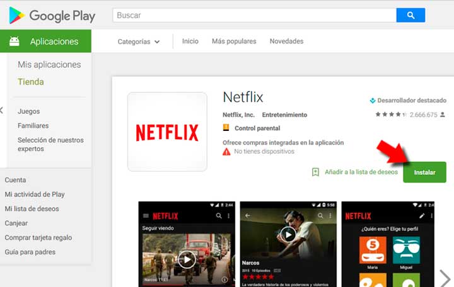454x287 pixels.
Task: Open the Entretenimiento category link
Action: (284, 115)
